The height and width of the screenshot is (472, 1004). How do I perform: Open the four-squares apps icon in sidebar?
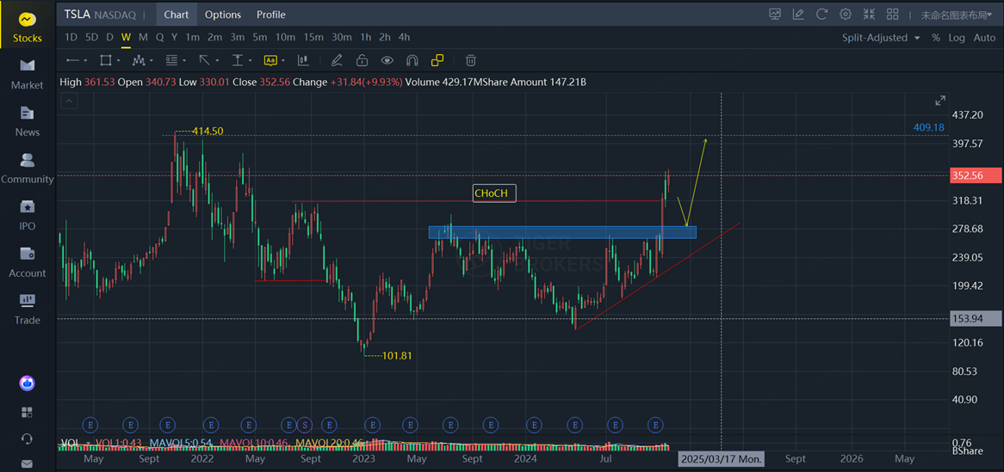click(x=28, y=412)
